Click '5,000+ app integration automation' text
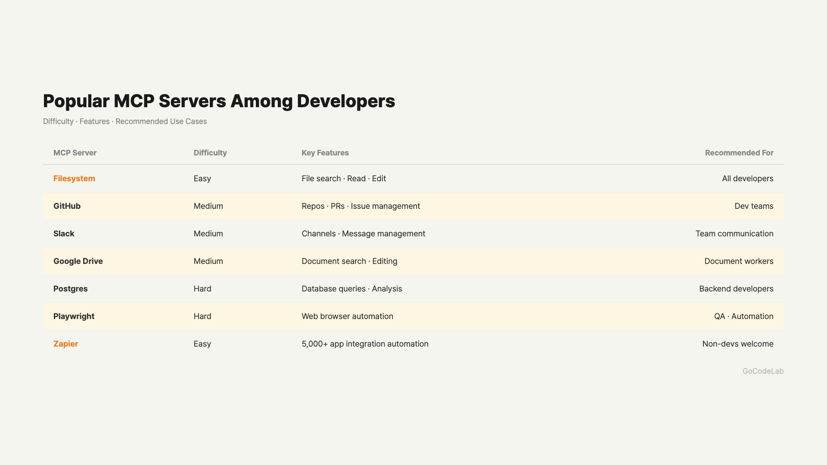This screenshot has width=827, height=465. (x=365, y=344)
